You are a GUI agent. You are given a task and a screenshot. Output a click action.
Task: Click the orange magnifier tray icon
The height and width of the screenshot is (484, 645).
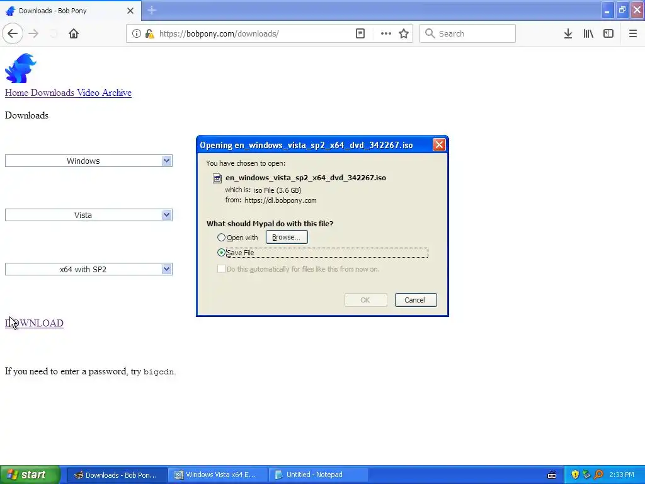pos(599,475)
